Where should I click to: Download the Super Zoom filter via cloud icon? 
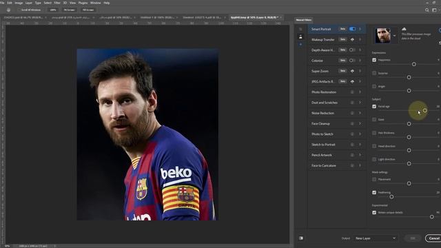tap(352, 71)
